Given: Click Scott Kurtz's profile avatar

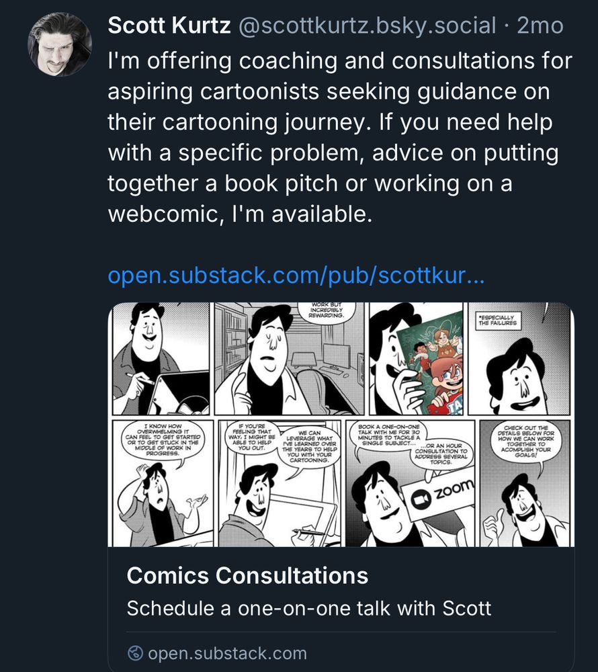Looking at the screenshot, I should 59,44.
